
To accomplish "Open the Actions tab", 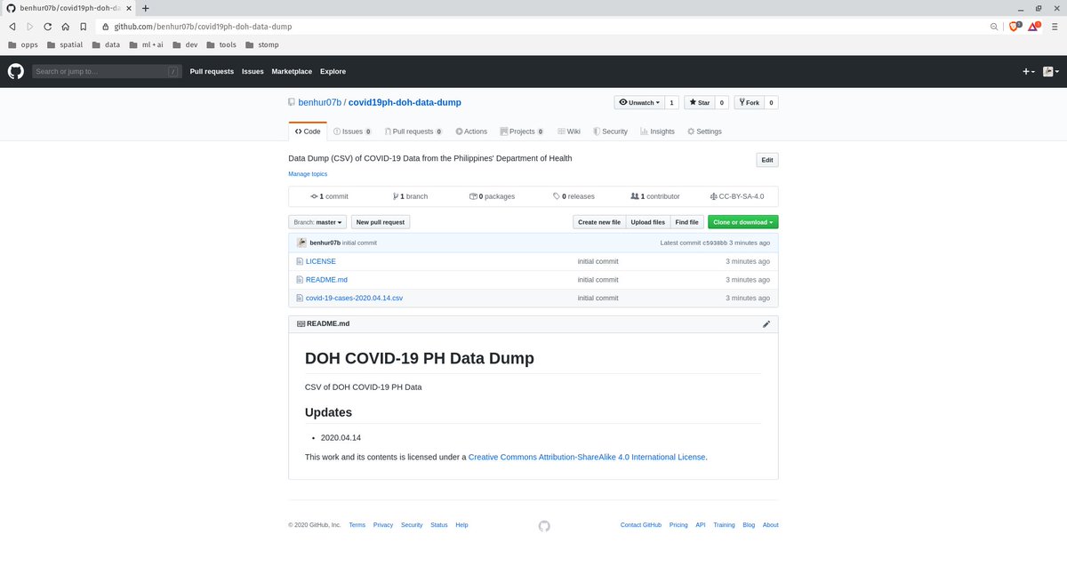I will pyautogui.click(x=471, y=132).
